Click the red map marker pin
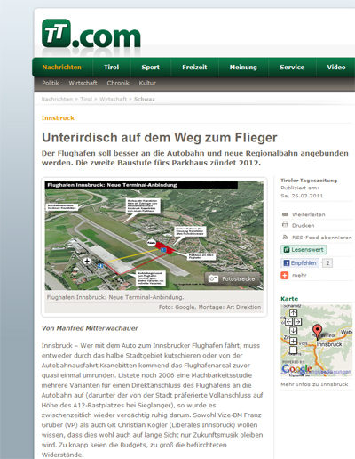Screen dimensions: 355x459 [x=317, y=332]
